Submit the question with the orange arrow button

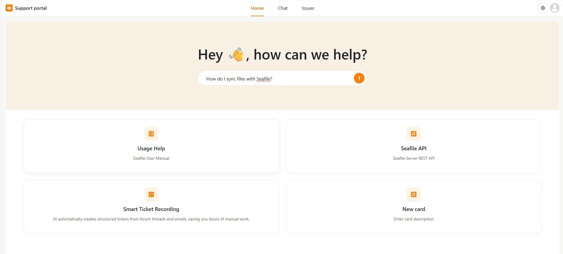point(359,78)
